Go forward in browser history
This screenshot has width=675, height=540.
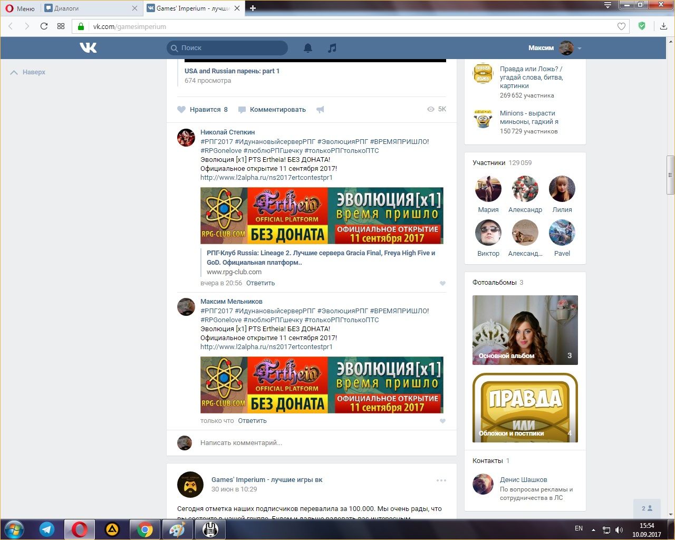27,26
